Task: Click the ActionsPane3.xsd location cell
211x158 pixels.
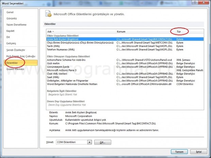Action: [x=144, y=60]
